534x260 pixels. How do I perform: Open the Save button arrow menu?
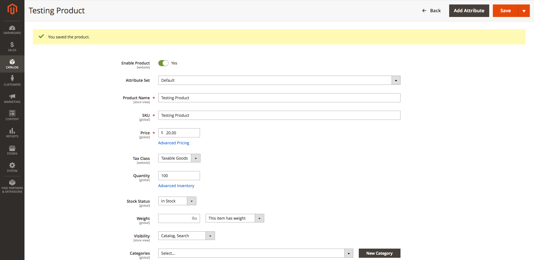point(524,11)
